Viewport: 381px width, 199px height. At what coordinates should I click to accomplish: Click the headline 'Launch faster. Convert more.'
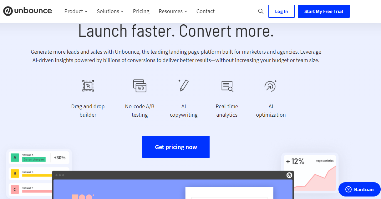[176, 31]
